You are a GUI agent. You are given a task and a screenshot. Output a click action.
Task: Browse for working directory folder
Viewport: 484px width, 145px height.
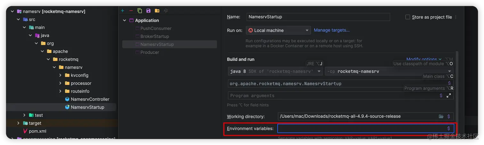pyautogui.click(x=441, y=117)
